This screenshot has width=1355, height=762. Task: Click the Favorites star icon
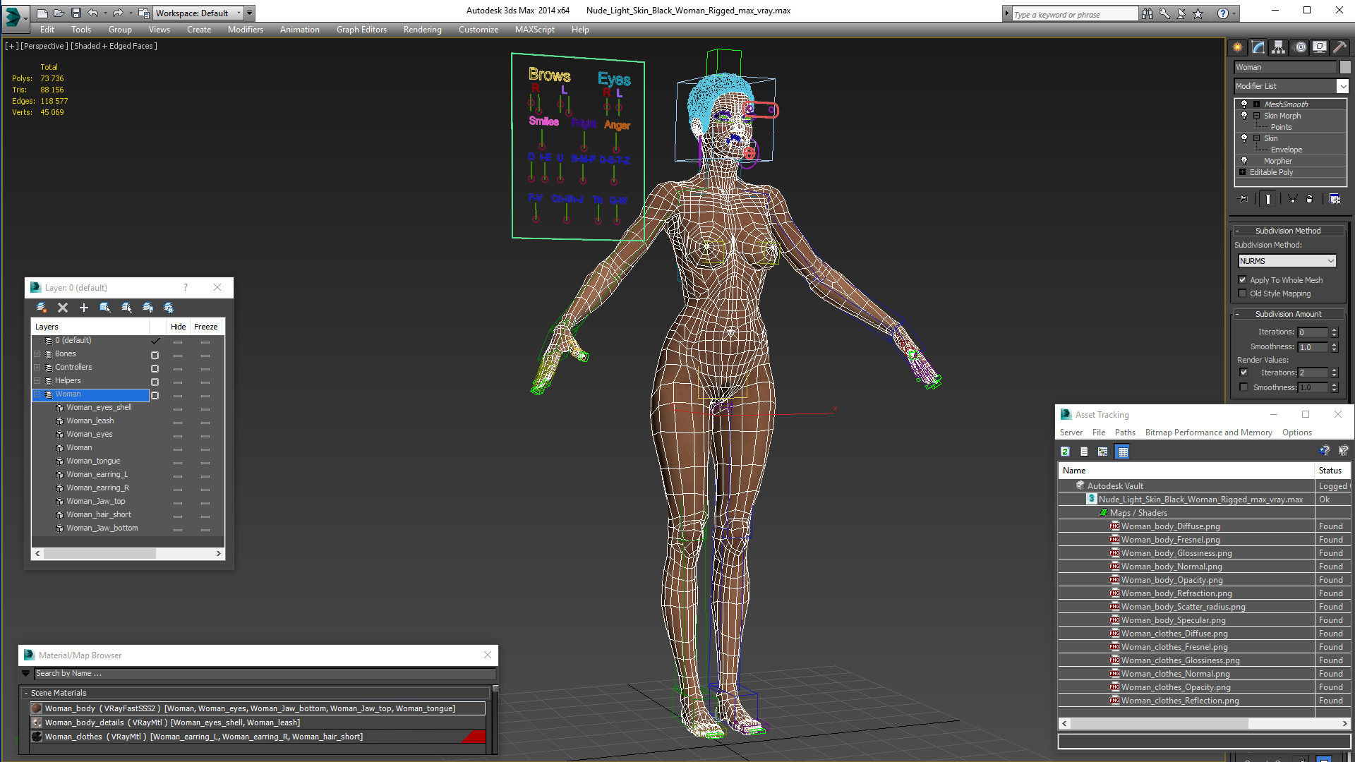[x=1198, y=13]
